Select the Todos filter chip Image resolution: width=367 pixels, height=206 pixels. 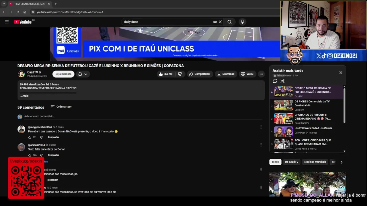275,162
